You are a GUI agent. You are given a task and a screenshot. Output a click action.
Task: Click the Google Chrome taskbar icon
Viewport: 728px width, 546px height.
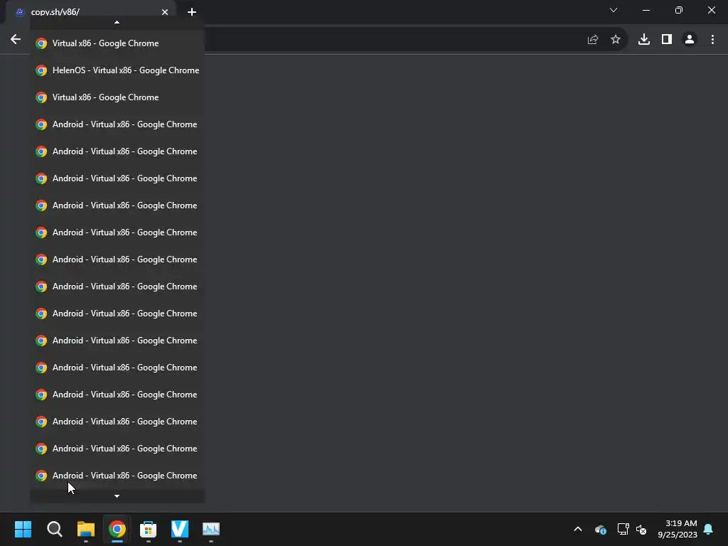point(117,529)
